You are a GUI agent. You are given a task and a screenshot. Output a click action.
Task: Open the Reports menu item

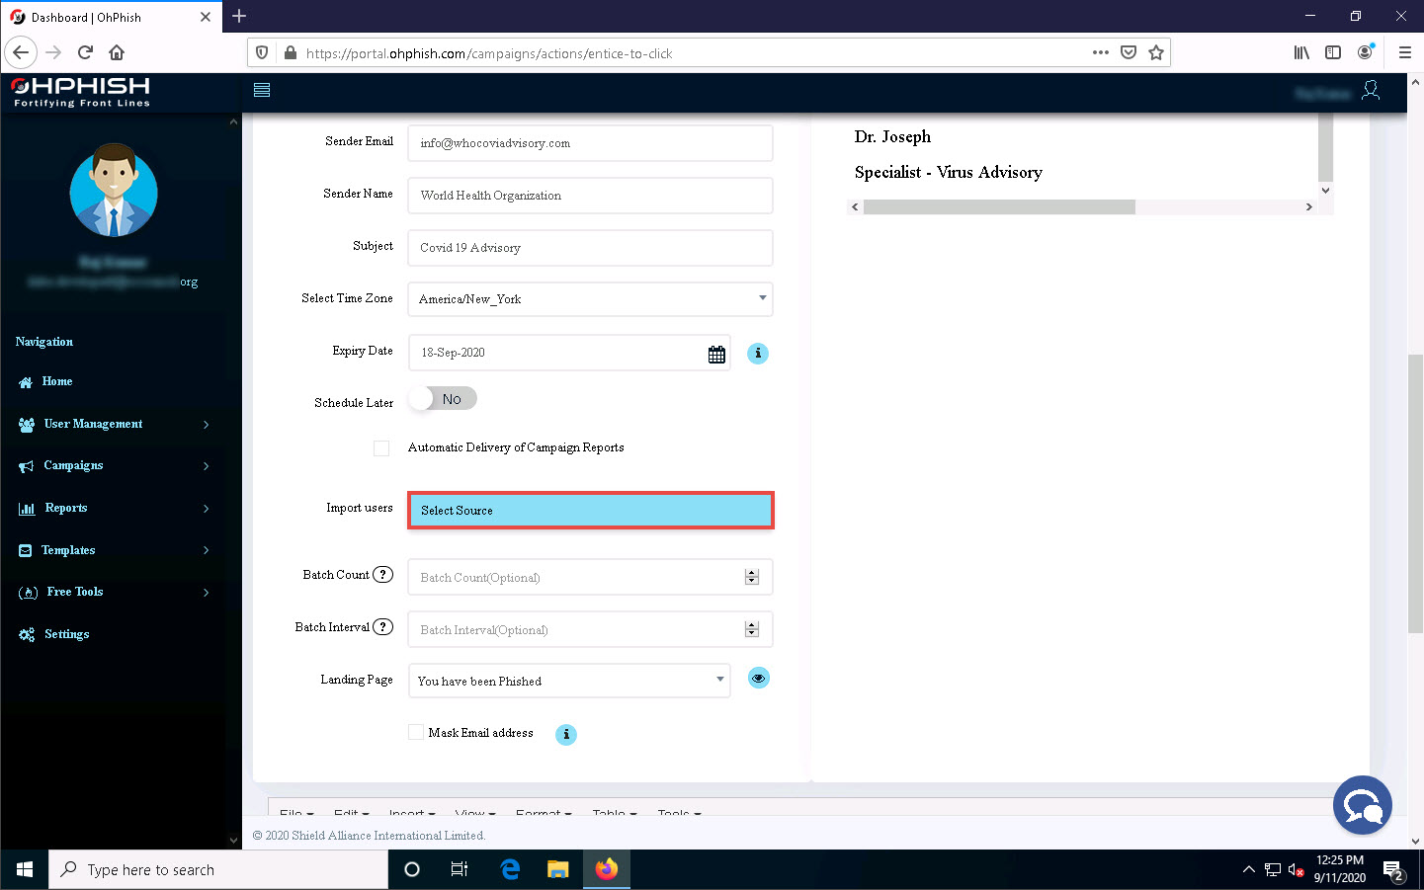[x=65, y=509]
